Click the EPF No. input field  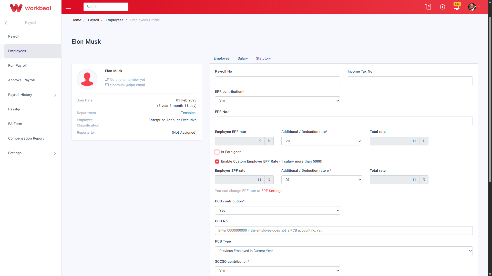[344, 121]
